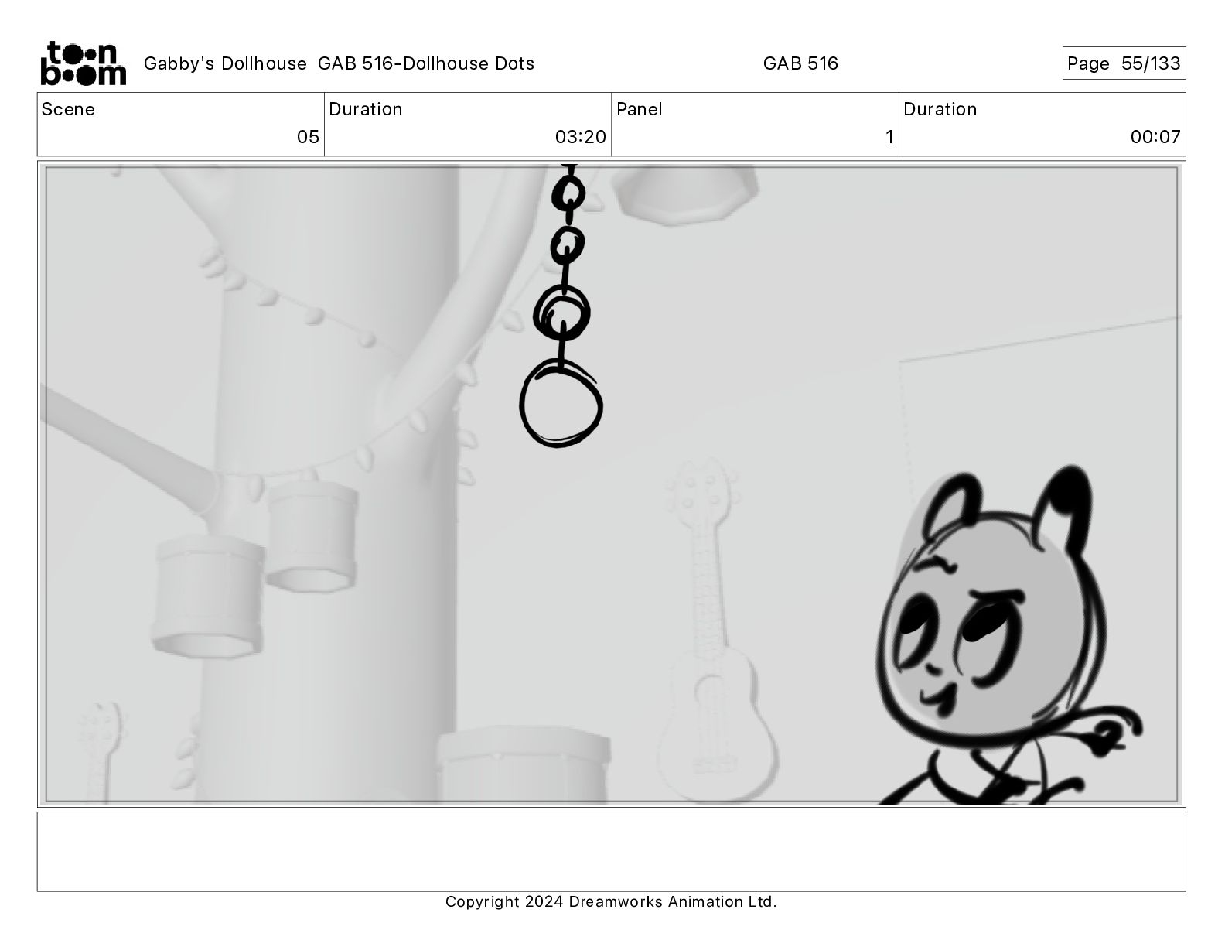Click the 'Panel' label
This screenshot has height=947, width=1225.
pyautogui.click(x=640, y=109)
